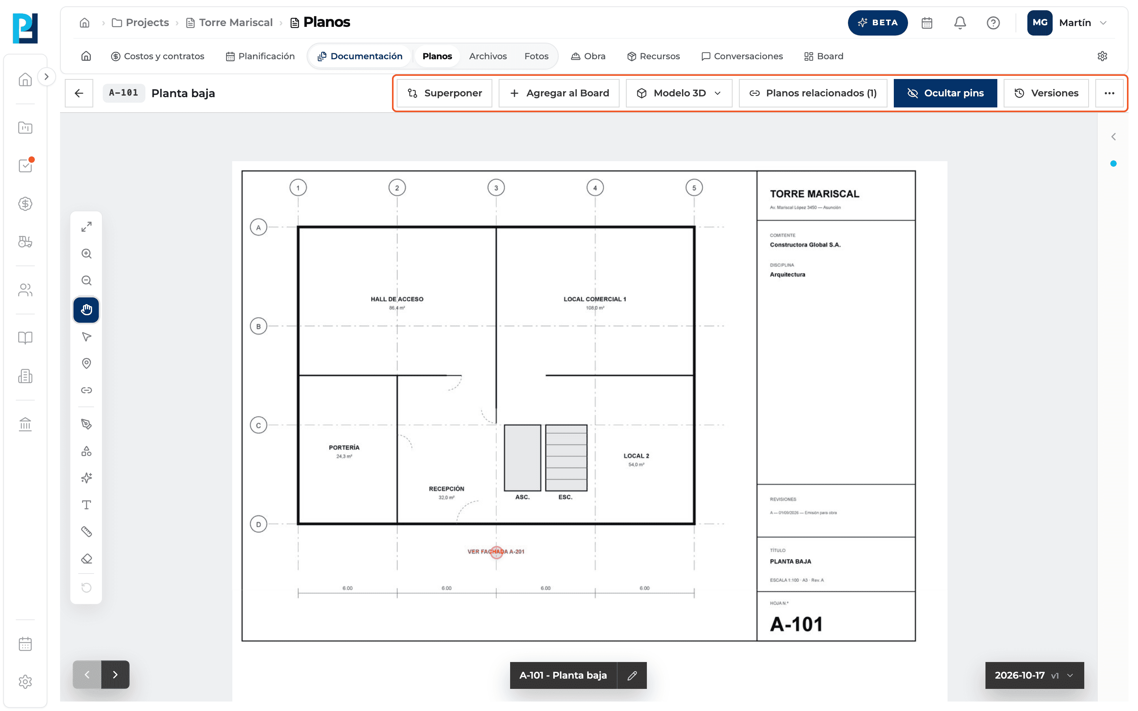Select the hand pan tool

pyautogui.click(x=87, y=310)
